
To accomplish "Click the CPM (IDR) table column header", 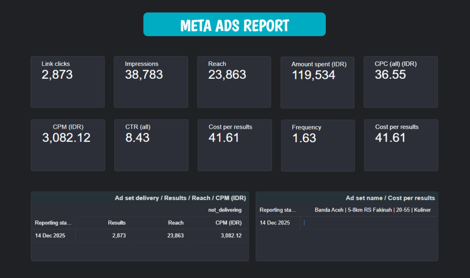I will (x=228, y=223).
